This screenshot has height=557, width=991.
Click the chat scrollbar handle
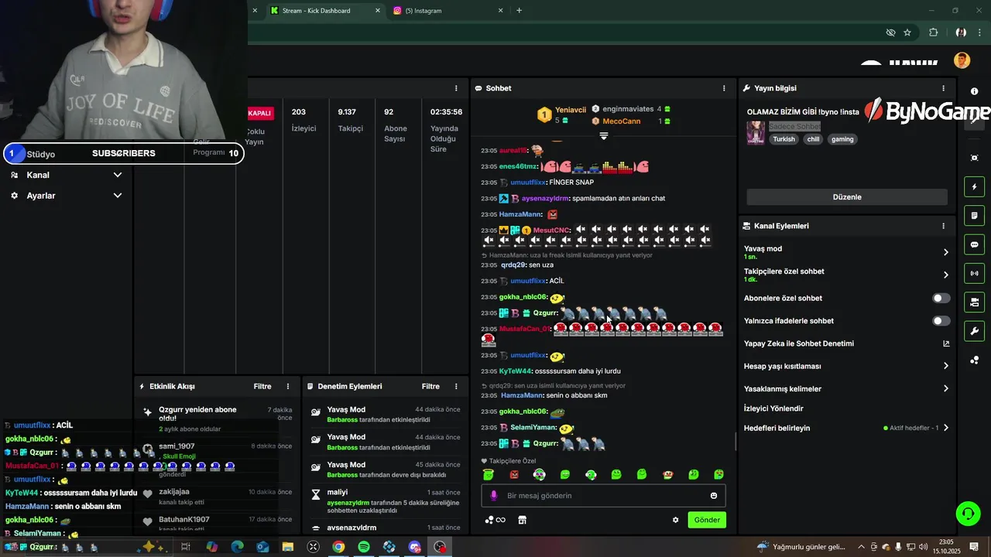point(736,442)
